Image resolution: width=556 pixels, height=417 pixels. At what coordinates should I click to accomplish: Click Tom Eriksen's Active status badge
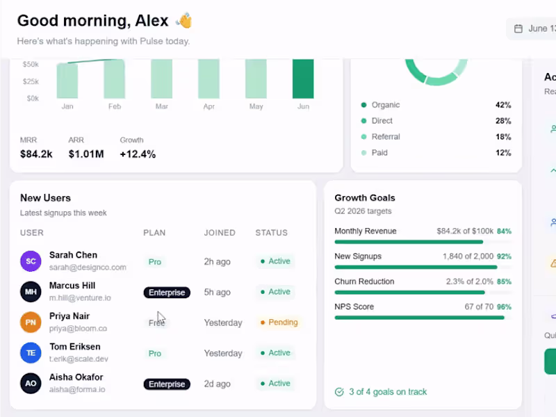coord(275,353)
